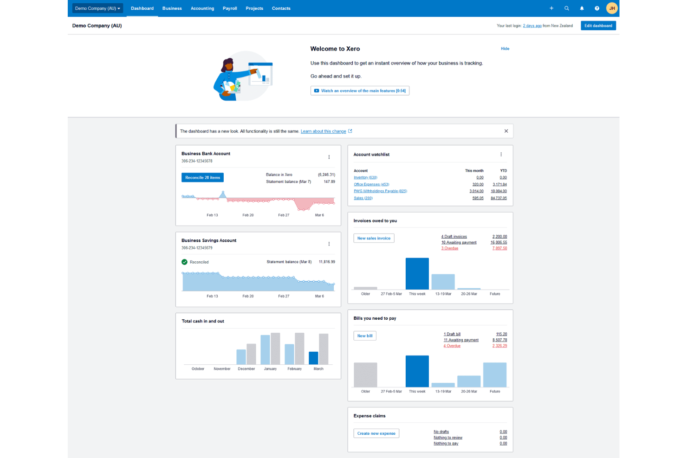The image size is (687, 458).
Task: Click the green Reconciled checkmark icon
Action: click(x=184, y=262)
